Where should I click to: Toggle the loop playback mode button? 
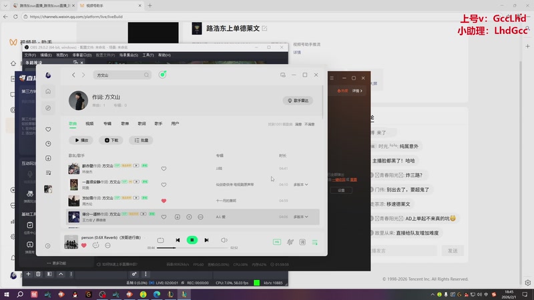[160, 240]
